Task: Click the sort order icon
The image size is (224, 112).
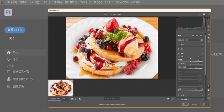Action: click(x=76, y=99)
